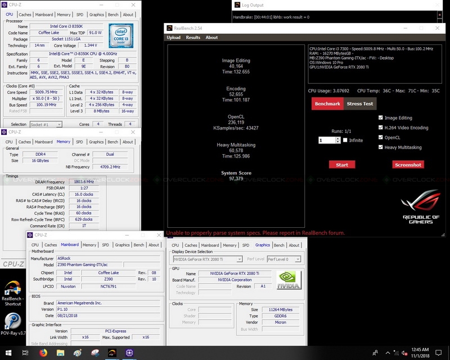Screen dimensions: 450x360
Task: Open Memory tab in the ASRock motherboard window
Action: [89, 245]
